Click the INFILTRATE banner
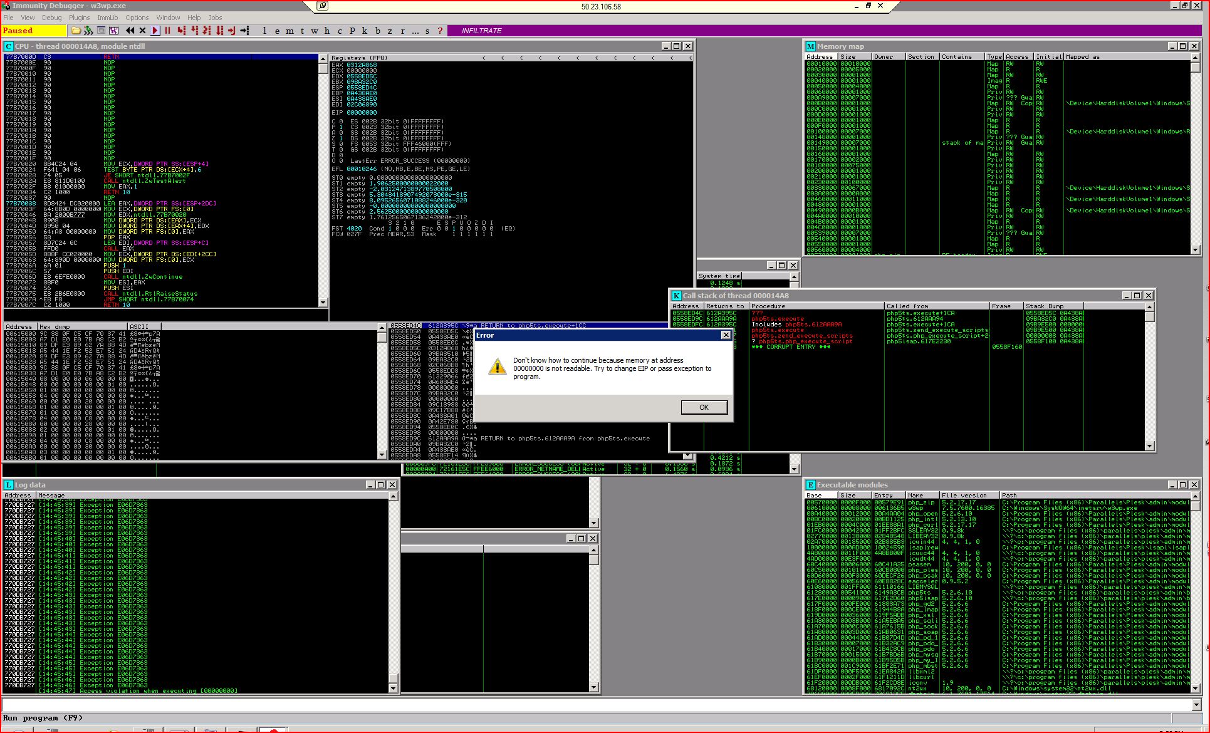Screen dimensions: 1210x733 481,31
